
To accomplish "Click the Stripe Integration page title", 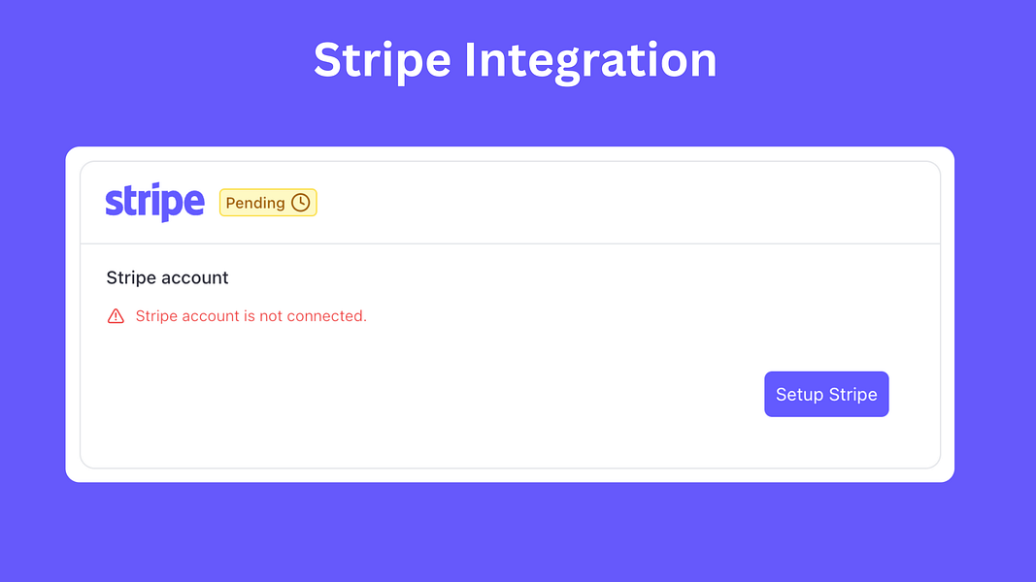I will [x=516, y=61].
